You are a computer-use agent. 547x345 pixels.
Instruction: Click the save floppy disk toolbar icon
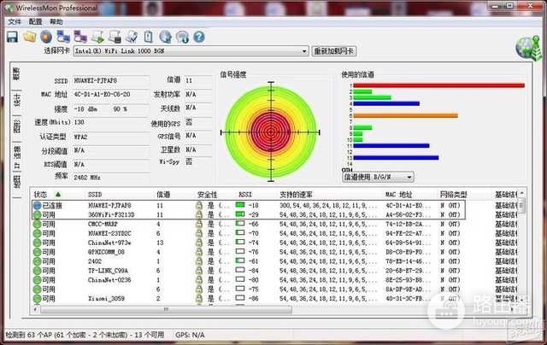tap(12, 37)
